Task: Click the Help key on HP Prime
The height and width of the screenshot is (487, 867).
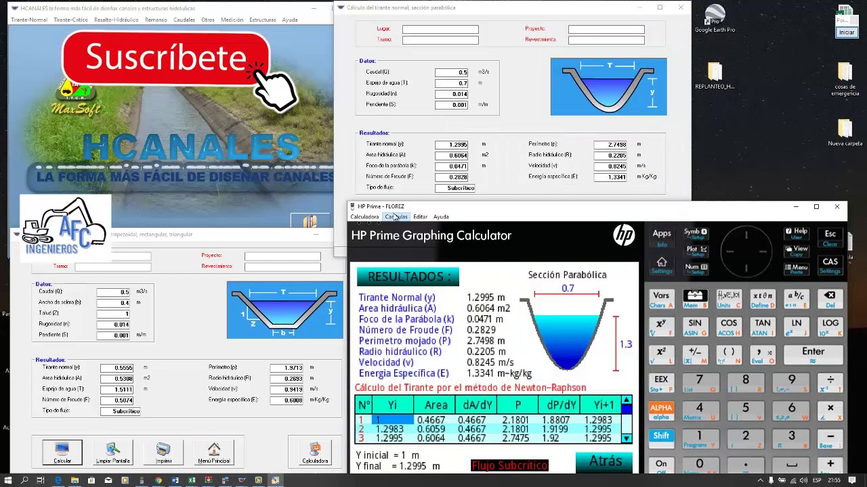Action: [796, 233]
